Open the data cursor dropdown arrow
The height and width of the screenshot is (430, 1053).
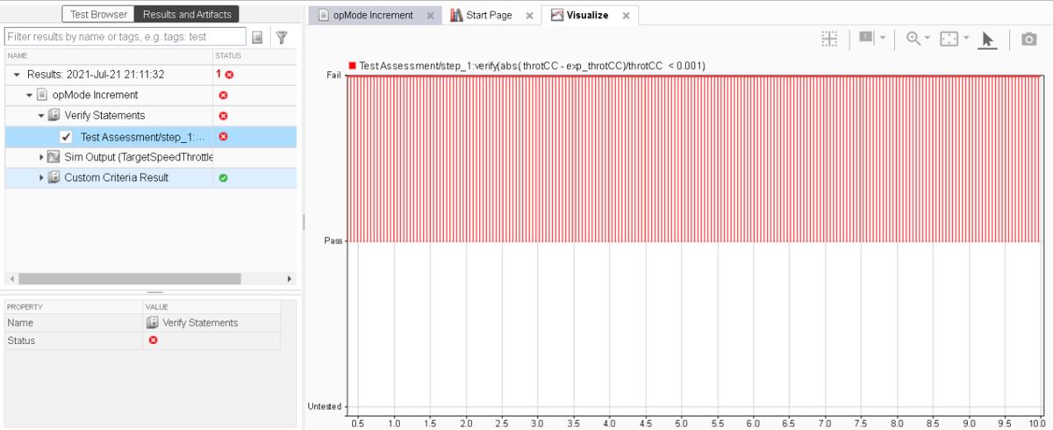(x=882, y=39)
